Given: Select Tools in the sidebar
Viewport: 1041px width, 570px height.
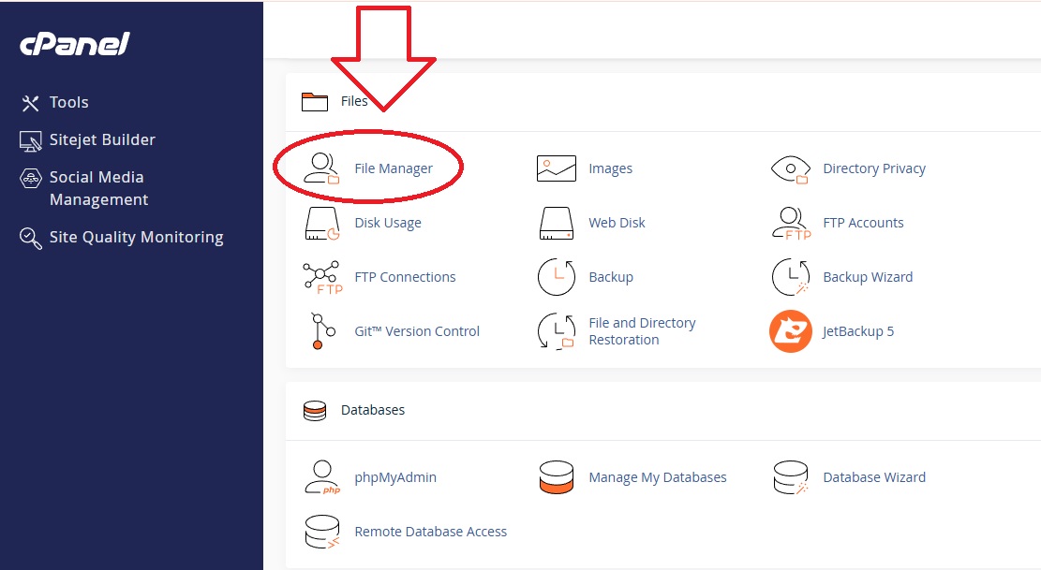Looking at the screenshot, I should click(70, 102).
